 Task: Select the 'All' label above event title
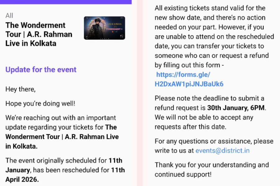click(9, 15)
